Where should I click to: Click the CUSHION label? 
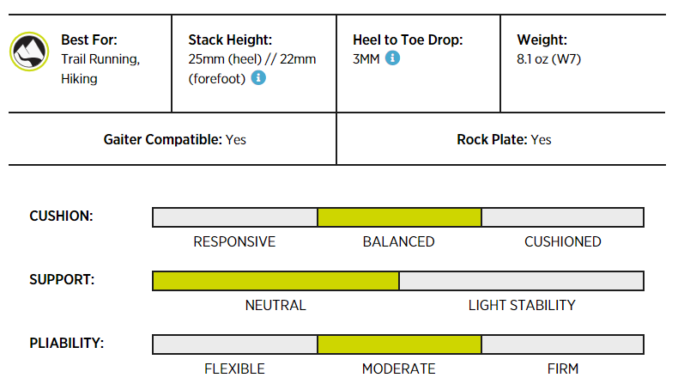click(x=61, y=216)
